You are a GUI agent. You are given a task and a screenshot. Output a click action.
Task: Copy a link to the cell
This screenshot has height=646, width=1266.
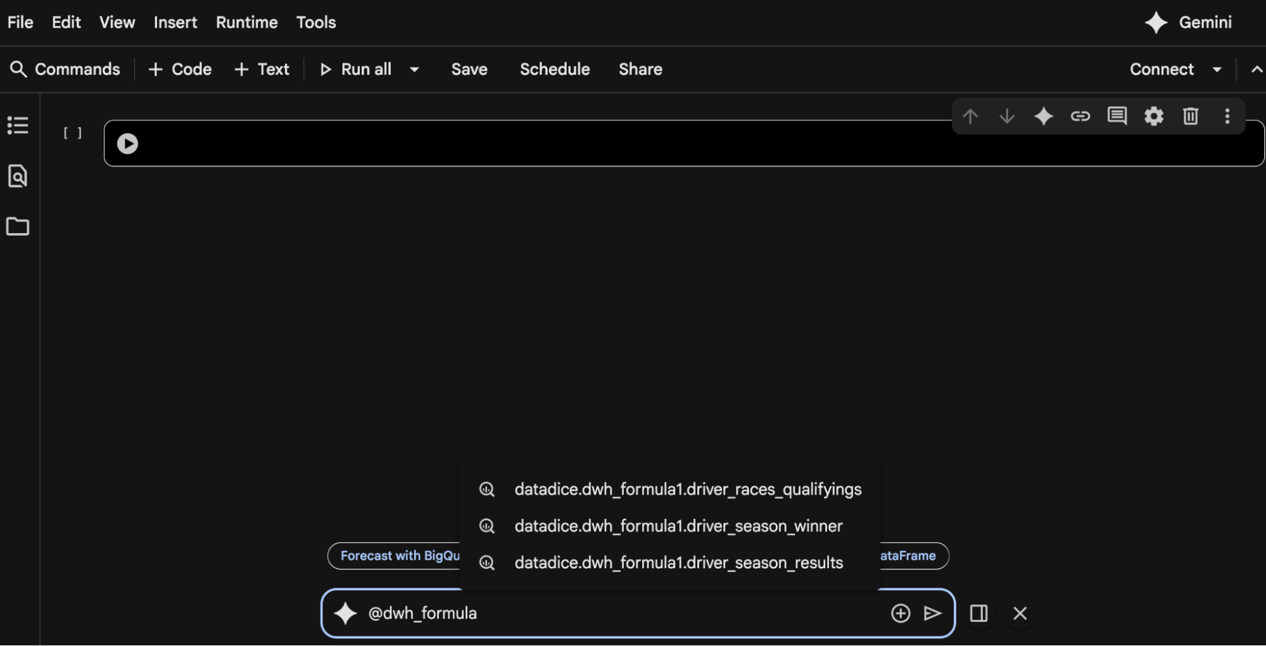(x=1080, y=116)
